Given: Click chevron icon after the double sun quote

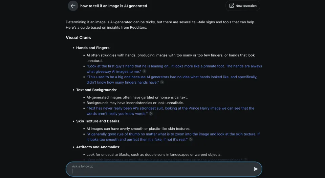Looking at the screenshot, I should (x=246, y=160).
